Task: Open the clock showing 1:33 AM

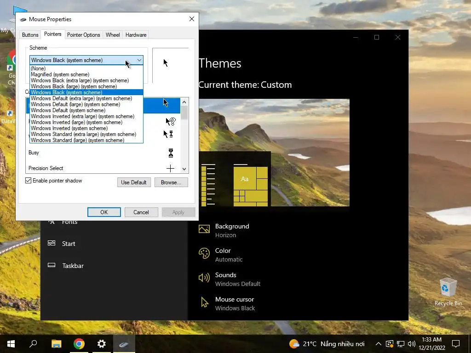Action: 431,344
